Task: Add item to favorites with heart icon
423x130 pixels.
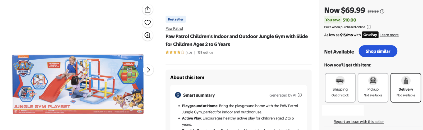Action: pyautogui.click(x=148, y=23)
